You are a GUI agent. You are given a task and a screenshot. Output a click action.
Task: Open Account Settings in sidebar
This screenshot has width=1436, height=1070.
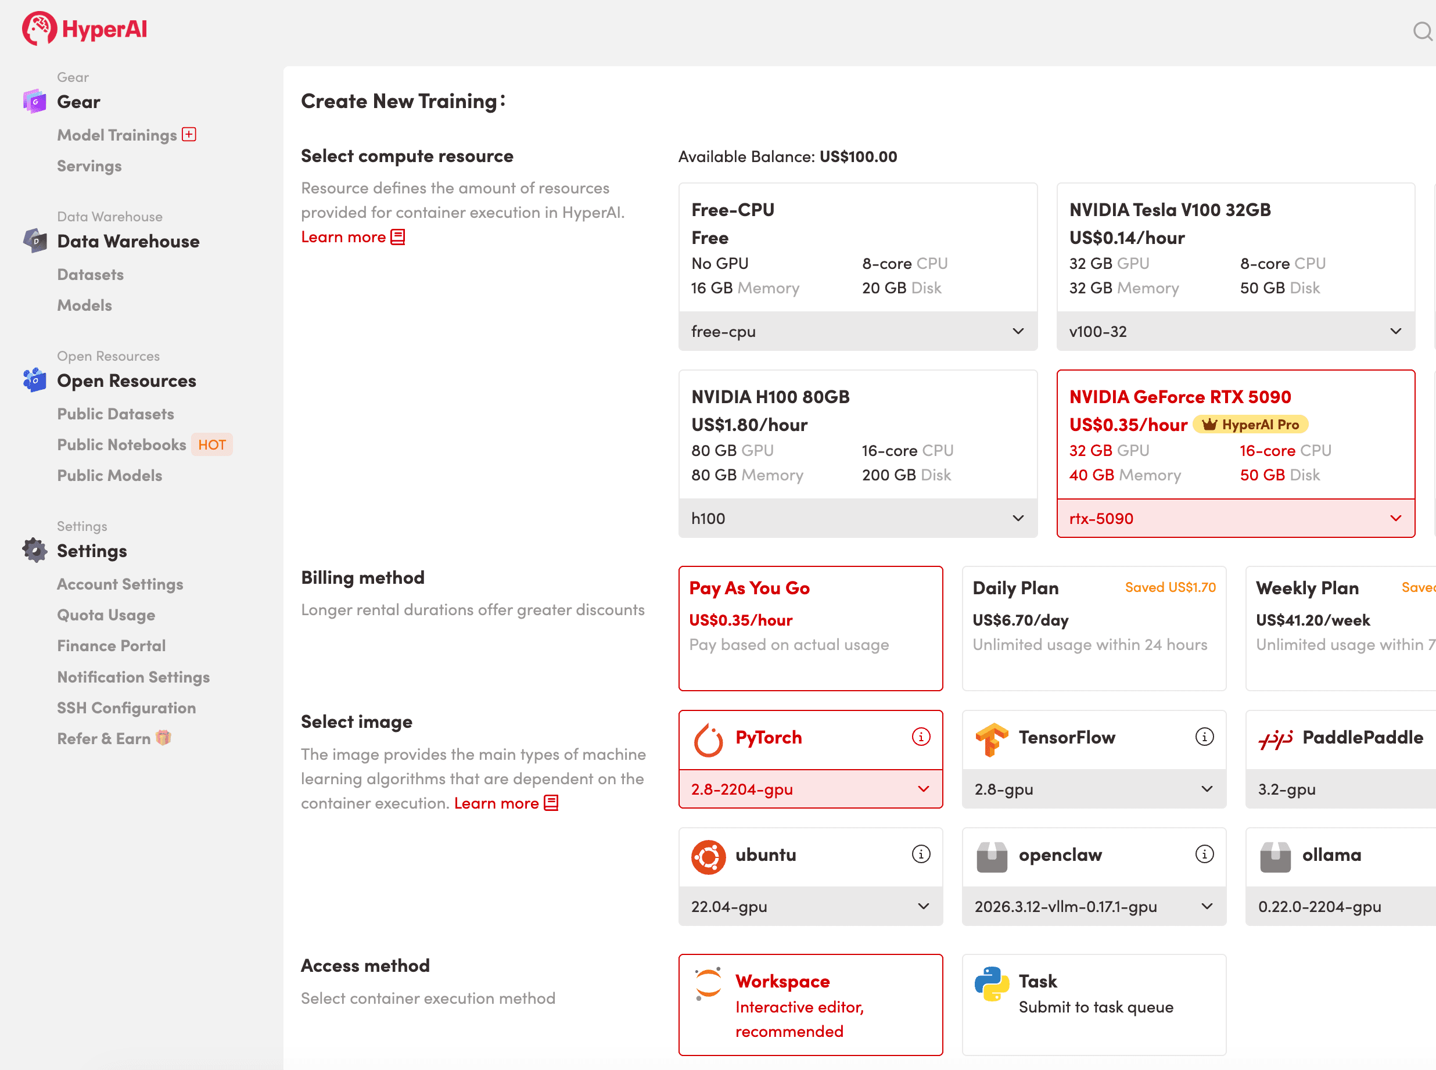[x=120, y=584]
